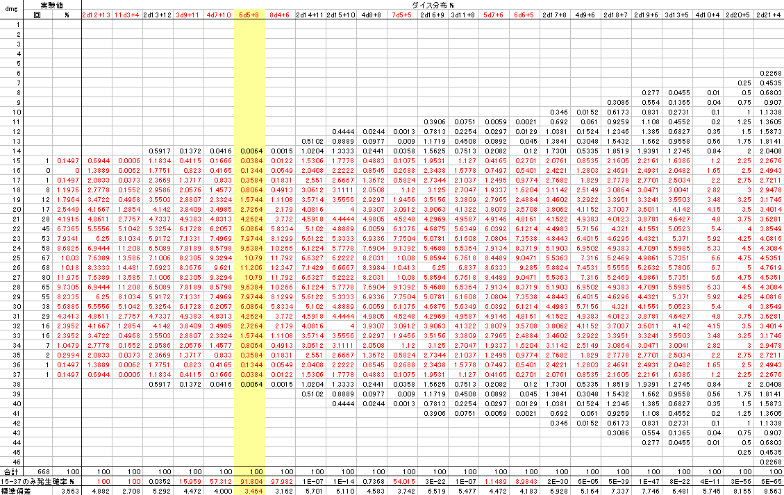
Task: Click the probability cell 8.9843
Action: 524,481
